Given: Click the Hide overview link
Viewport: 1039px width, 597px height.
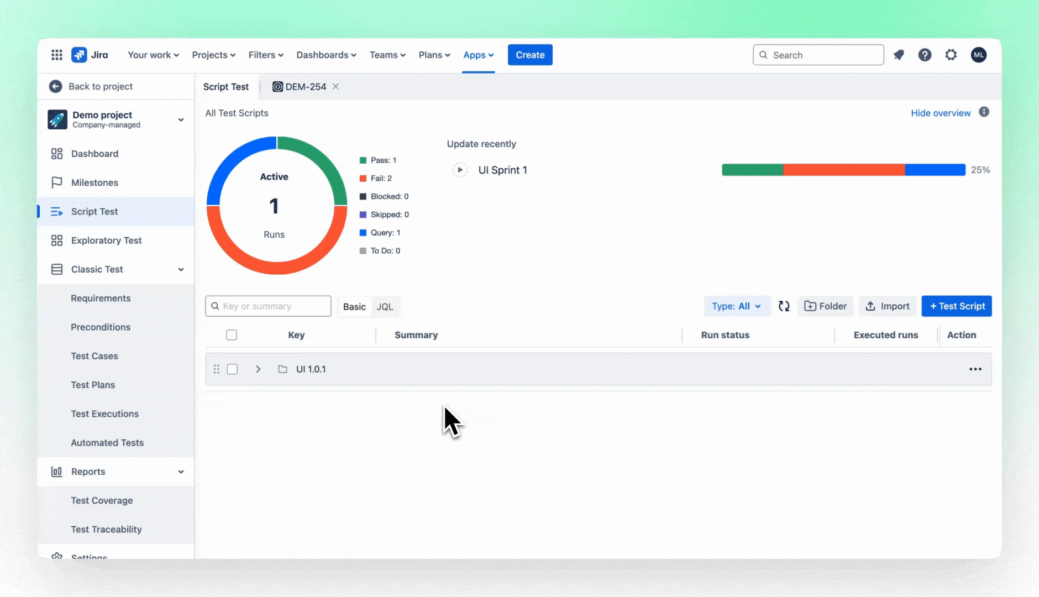Looking at the screenshot, I should tap(940, 113).
